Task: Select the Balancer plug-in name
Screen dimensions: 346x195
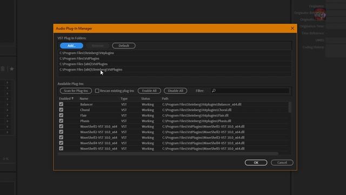Action: (x=86, y=105)
